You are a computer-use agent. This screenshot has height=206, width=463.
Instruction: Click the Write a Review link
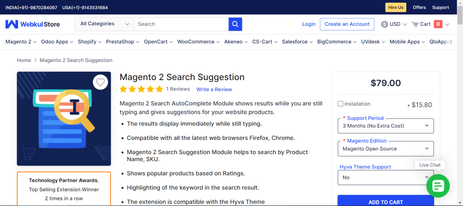coord(214,89)
